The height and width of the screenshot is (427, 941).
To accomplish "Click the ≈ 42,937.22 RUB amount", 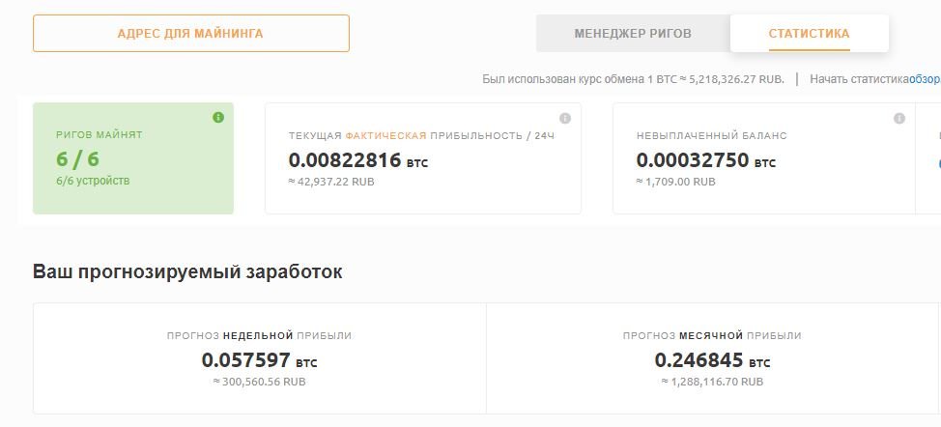I will (x=331, y=182).
